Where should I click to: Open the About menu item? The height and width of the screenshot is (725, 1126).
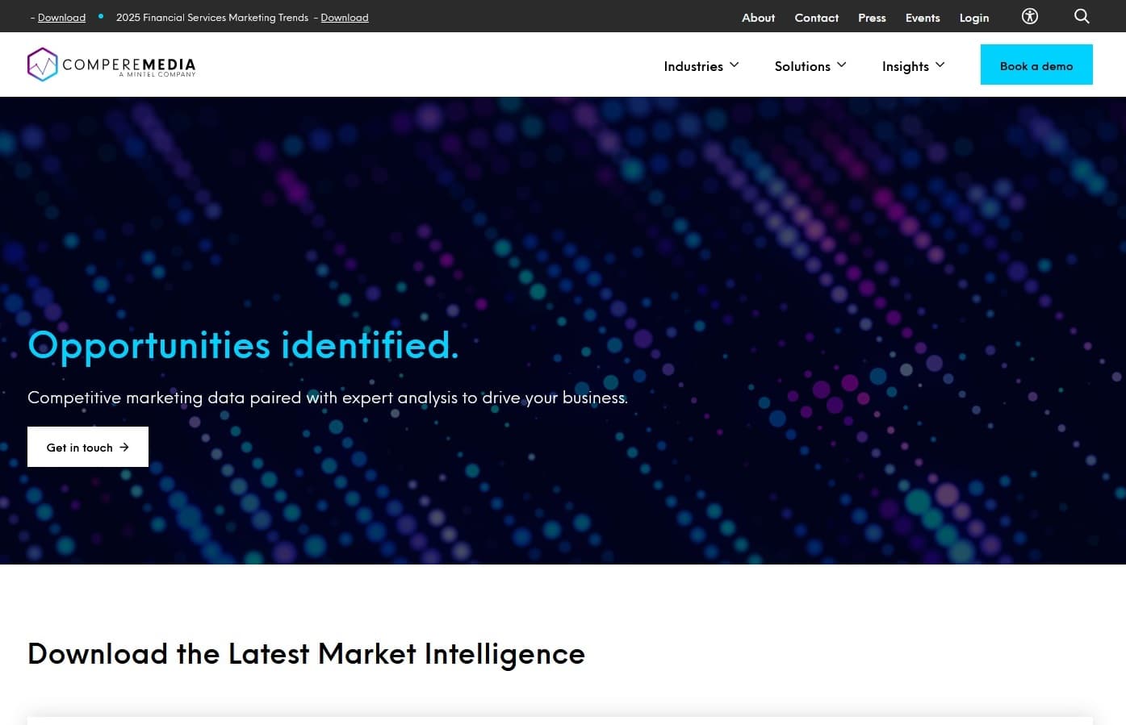pyautogui.click(x=758, y=17)
